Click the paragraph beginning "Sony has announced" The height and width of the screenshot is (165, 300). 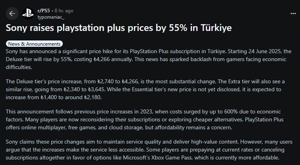pos(149,59)
